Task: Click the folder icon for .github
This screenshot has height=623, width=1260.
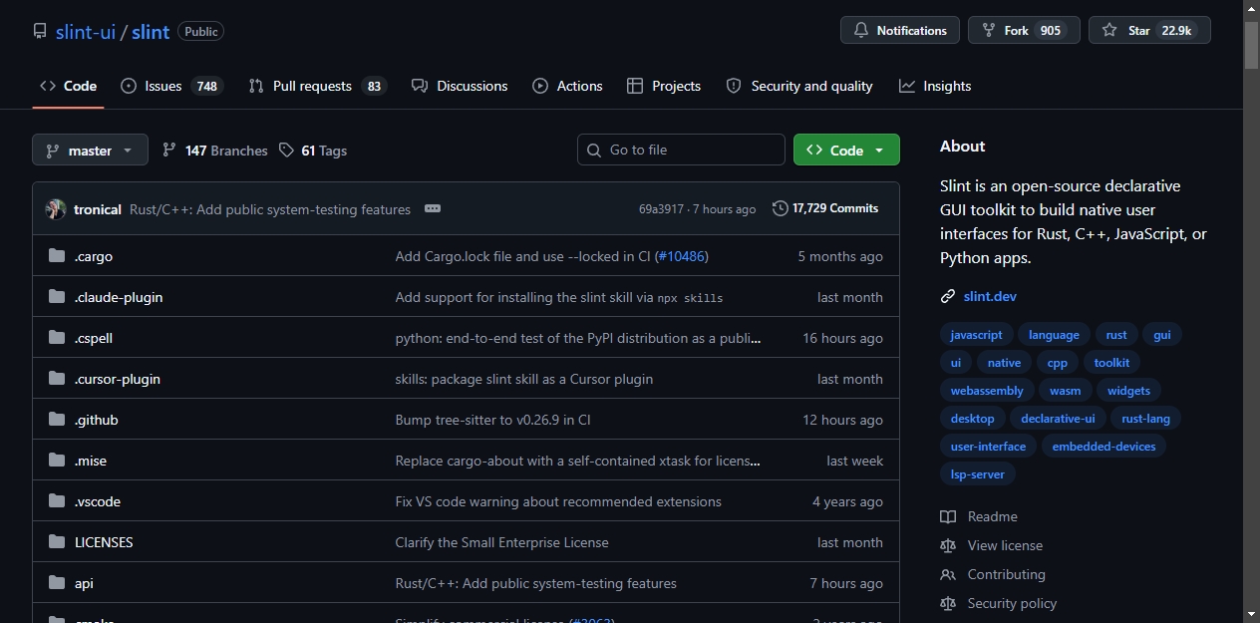Action: pyautogui.click(x=57, y=420)
